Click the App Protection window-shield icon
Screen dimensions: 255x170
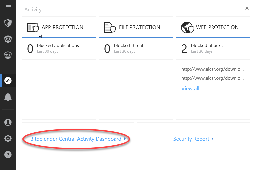coord(33,27)
